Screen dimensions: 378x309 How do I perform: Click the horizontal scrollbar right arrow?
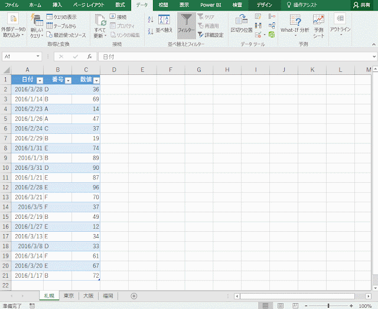click(x=369, y=296)
